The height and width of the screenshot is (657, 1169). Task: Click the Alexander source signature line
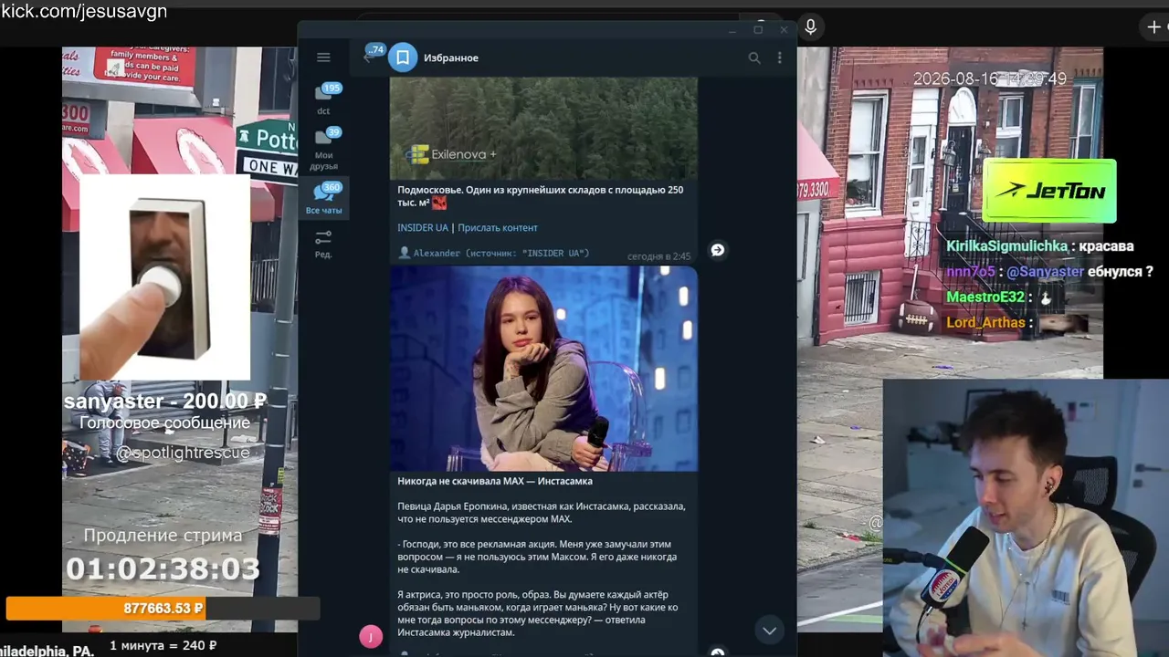click(494, 253)
